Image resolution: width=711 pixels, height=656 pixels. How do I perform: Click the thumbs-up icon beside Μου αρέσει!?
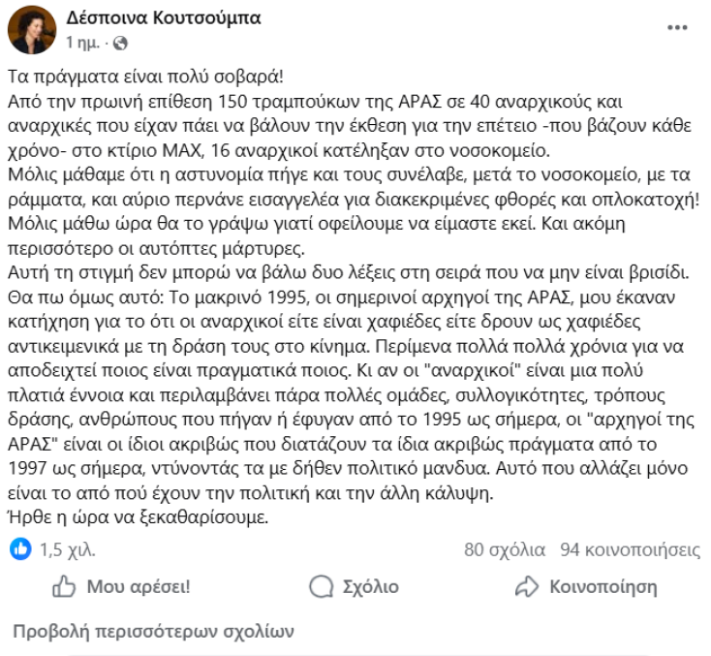point(64,587)
